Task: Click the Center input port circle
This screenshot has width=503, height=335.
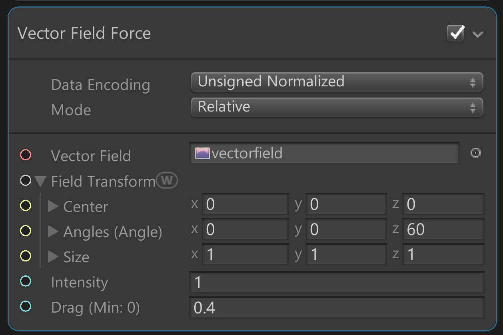Action: 26,206
